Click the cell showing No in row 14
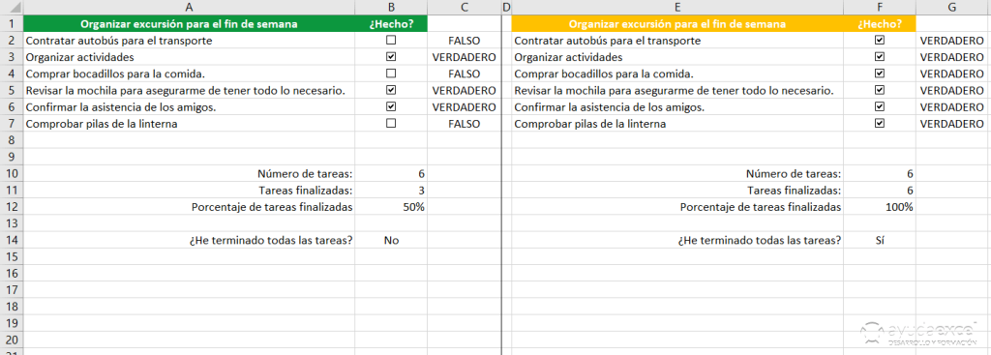This screenshot has width=991, height=355. [x=391, y=240]
